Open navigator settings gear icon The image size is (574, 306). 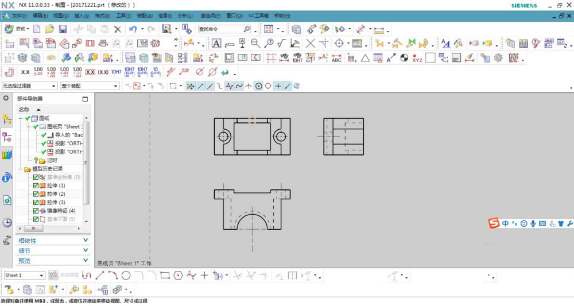(6, 98)
